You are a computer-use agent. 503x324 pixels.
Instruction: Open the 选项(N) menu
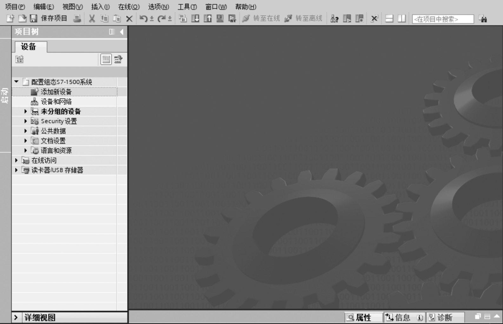[159, 7]
